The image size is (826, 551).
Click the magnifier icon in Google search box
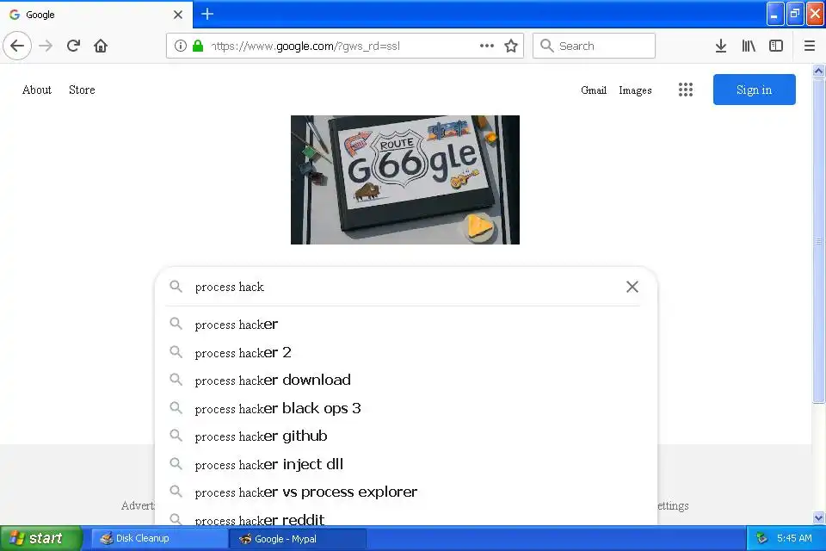click(176, 287)
